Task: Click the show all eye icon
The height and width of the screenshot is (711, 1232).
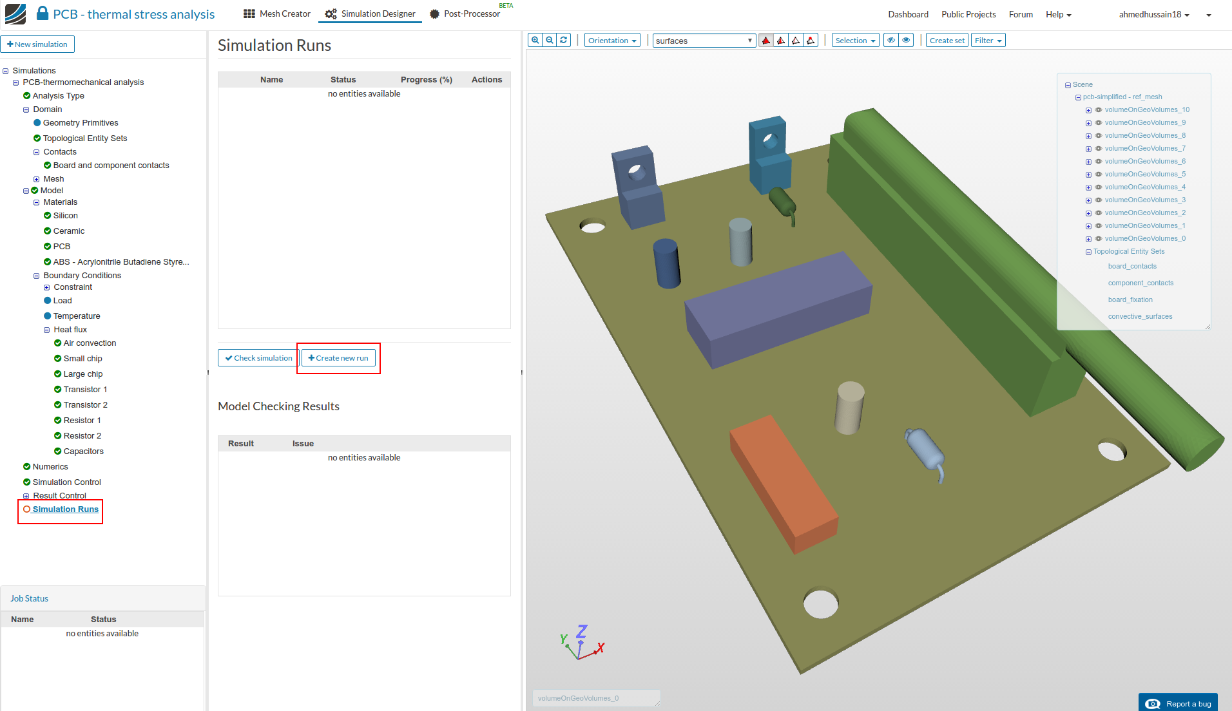Action: click(x=906, y=41)
